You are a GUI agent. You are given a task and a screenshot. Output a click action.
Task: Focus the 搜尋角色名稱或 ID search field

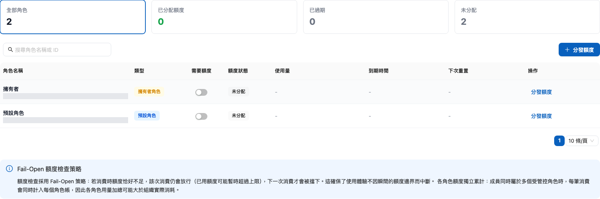(x=57, y=50)
